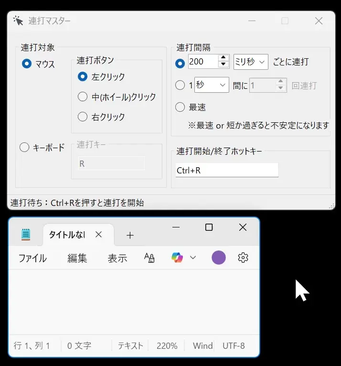Open Notepad settings gear icon
The width and height of the screenshot is (341, 366).
(x=243, y=258)
